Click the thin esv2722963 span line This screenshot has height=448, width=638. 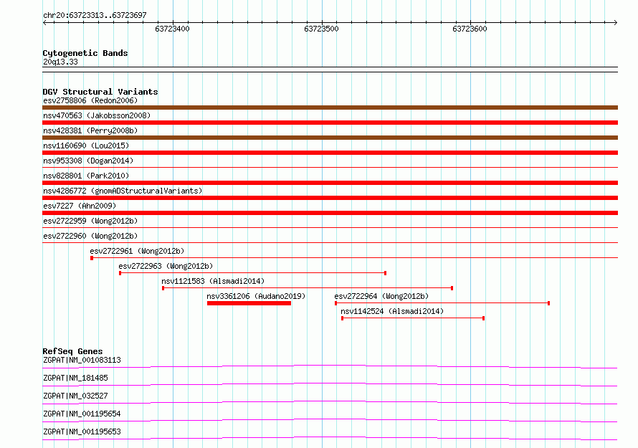click(x=252, y=273)
